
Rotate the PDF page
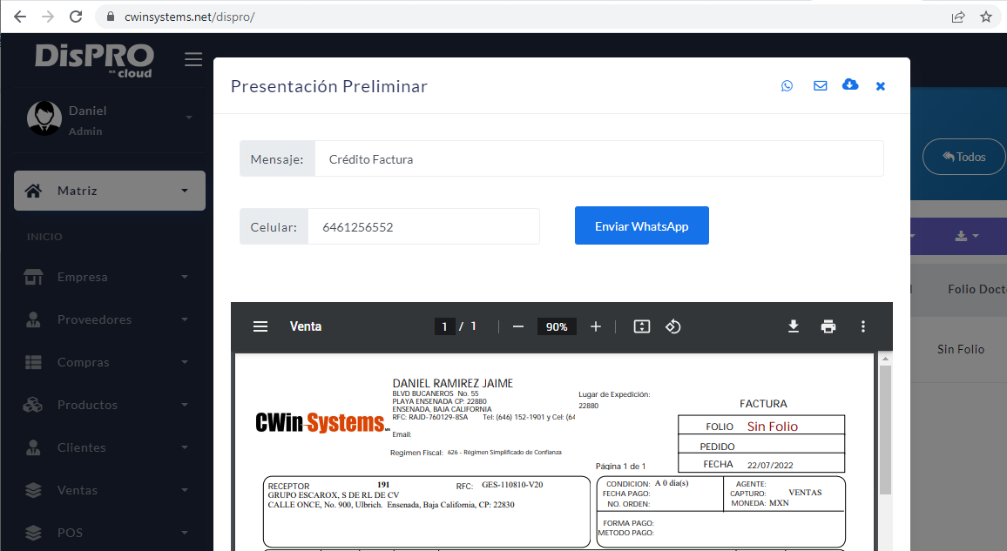coord(671,326)
